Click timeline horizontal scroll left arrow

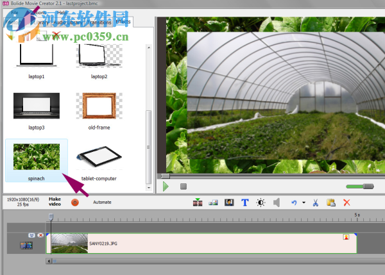49,261
